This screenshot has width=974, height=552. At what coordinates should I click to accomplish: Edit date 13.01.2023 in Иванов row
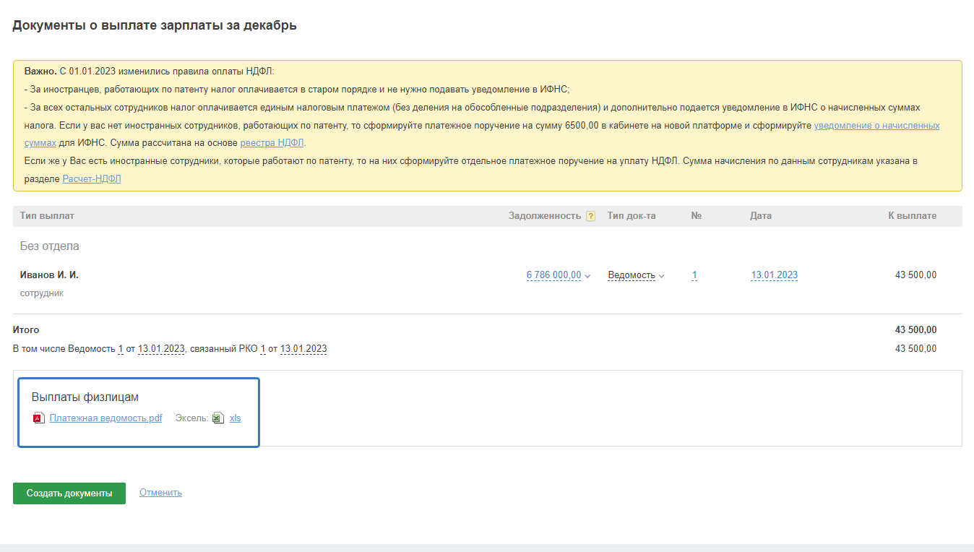tap(774, 275)
